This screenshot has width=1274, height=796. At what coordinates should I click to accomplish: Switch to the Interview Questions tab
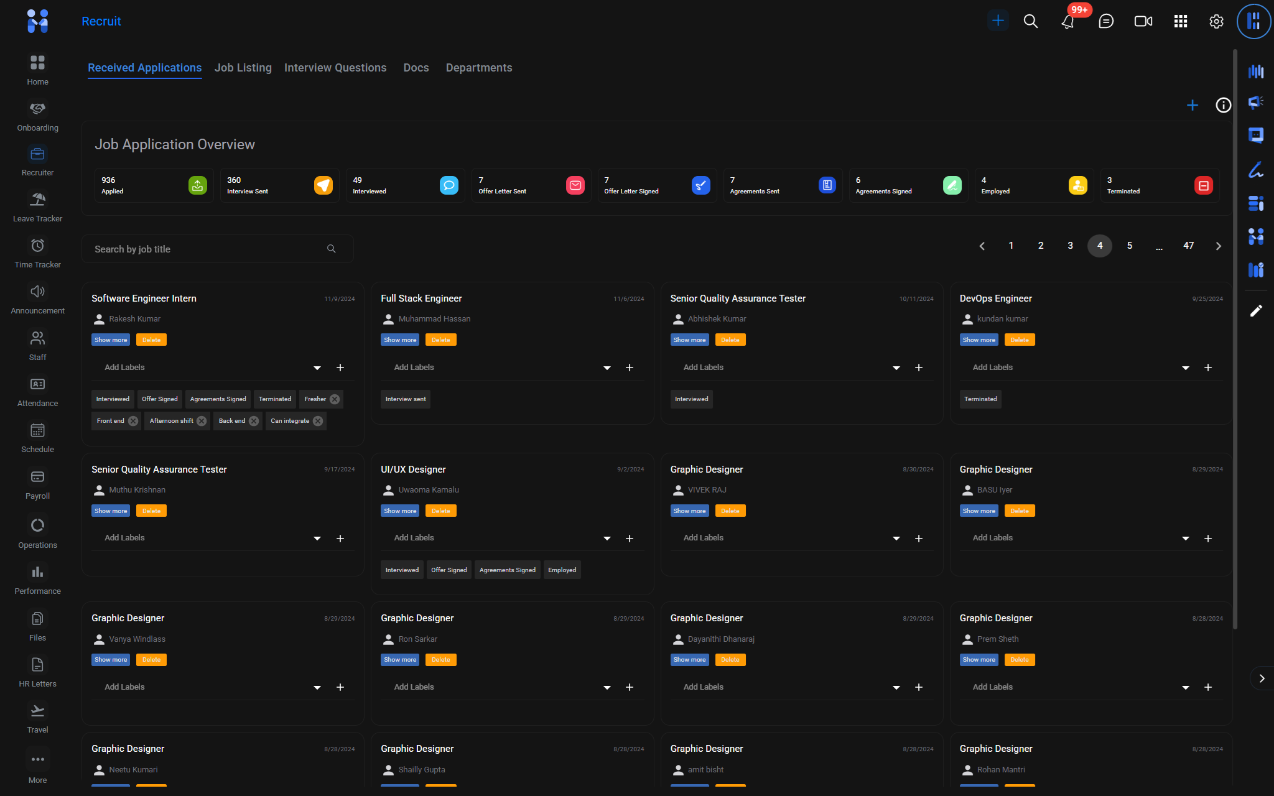[335, 68]
